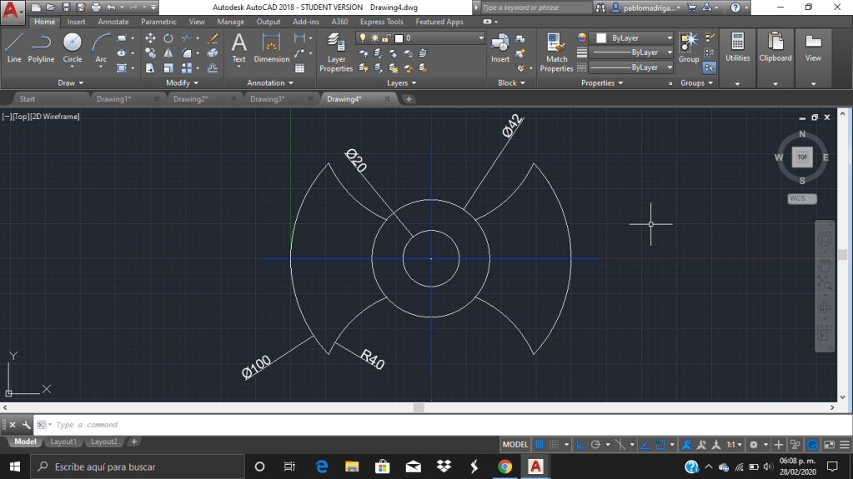Click the TOP face of ViewCube

click(x=802, y=157)
